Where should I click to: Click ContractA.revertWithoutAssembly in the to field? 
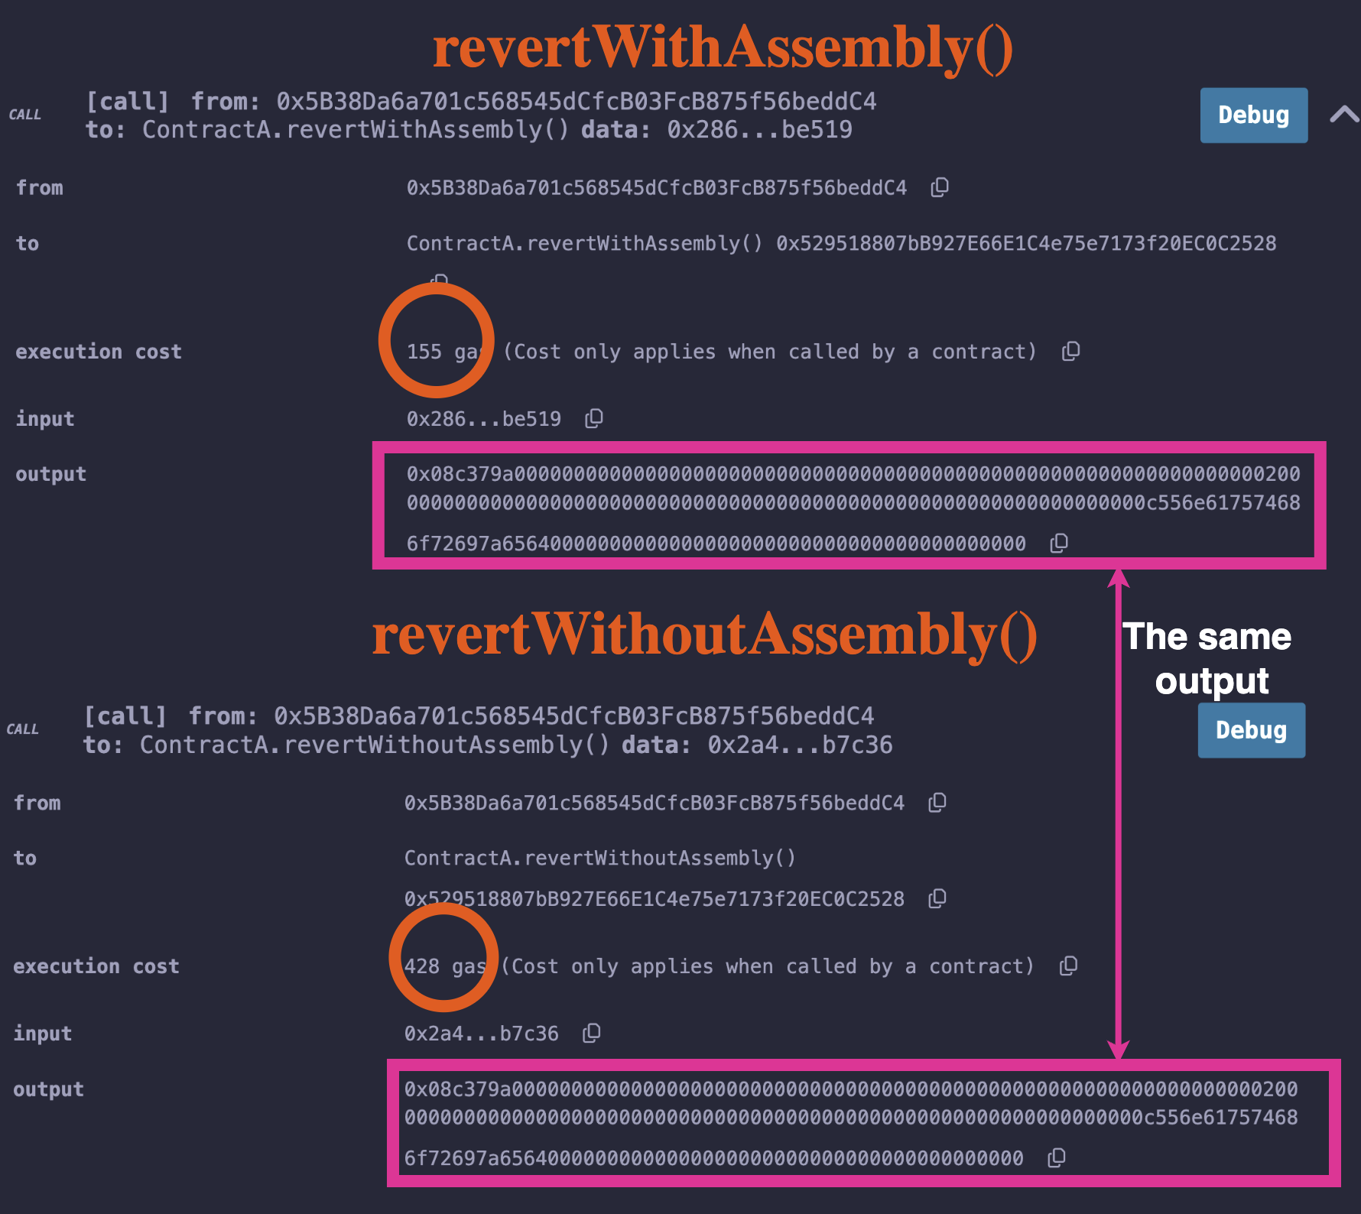(x=599, y=858)
